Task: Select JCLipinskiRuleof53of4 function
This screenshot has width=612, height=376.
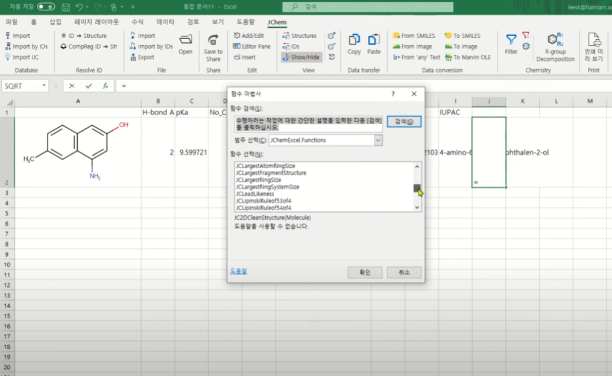Action: pos(263,201)
